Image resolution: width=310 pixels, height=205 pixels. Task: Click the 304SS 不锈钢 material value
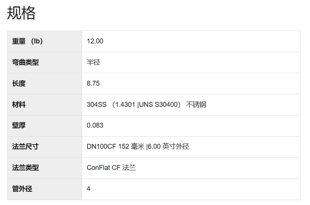tap(146, 105)
